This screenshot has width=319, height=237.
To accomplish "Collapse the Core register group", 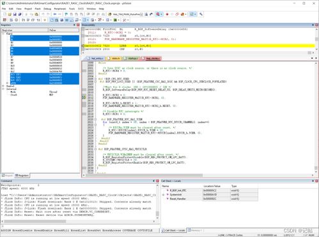I will (3, 34).
